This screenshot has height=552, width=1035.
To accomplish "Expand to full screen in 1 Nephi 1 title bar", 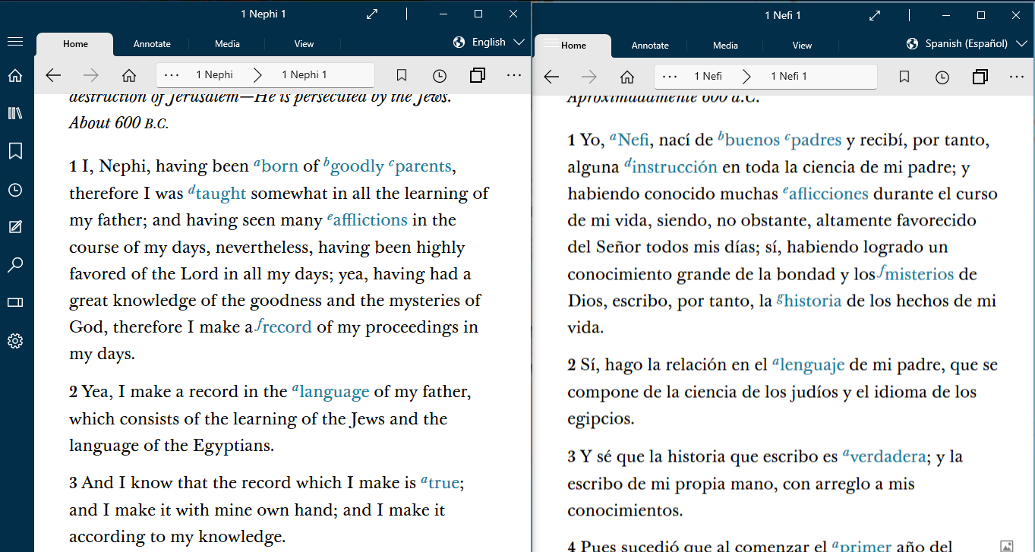I will click(x=372, y=14).
